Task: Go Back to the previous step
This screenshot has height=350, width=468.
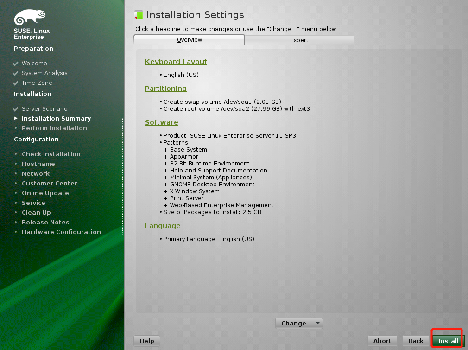Action: [416, 341]
